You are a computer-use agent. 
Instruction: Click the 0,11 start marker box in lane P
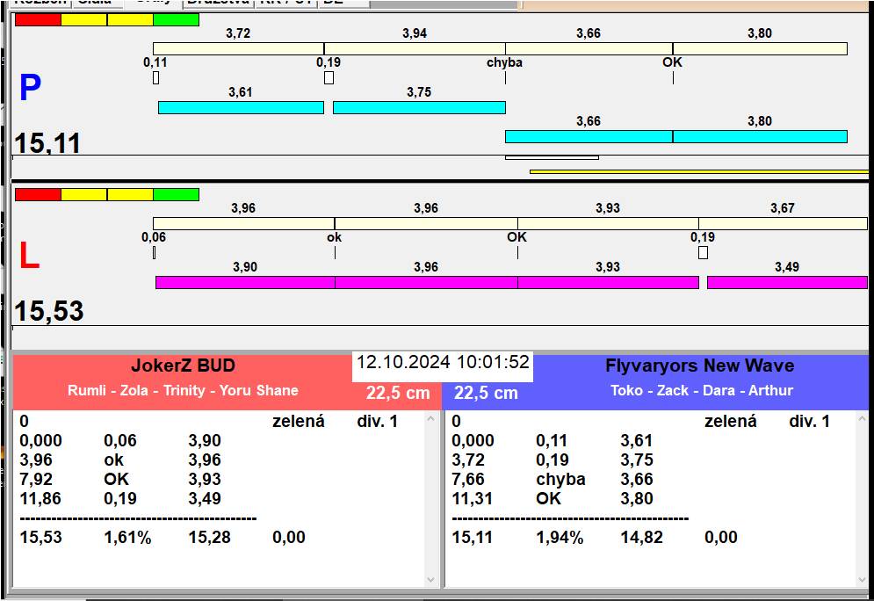coord(156,77)
